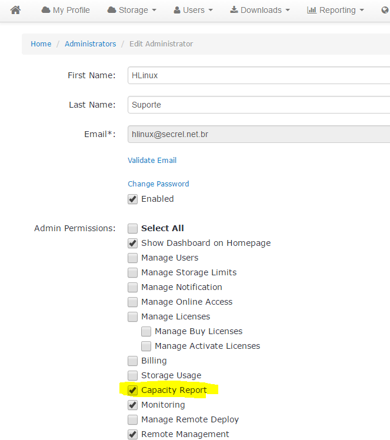Viewport: 390px width, 440px height.
Task: Focus the Last Name field
Action: pyautogui.click(x=259, y=105)
